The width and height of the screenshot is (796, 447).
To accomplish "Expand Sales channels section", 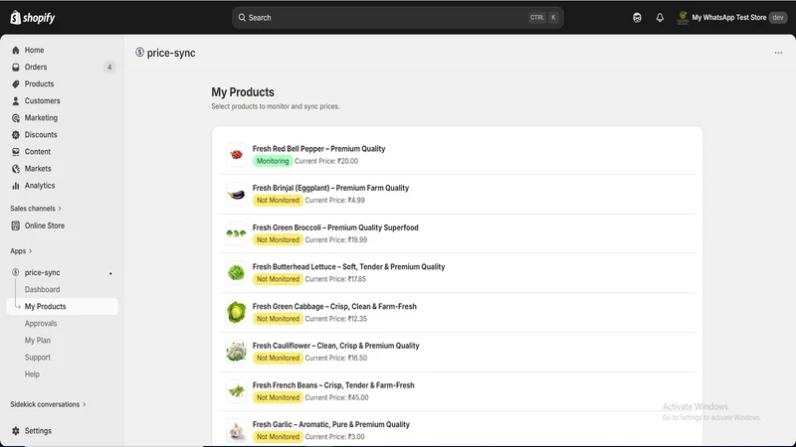I will [36, 209].
